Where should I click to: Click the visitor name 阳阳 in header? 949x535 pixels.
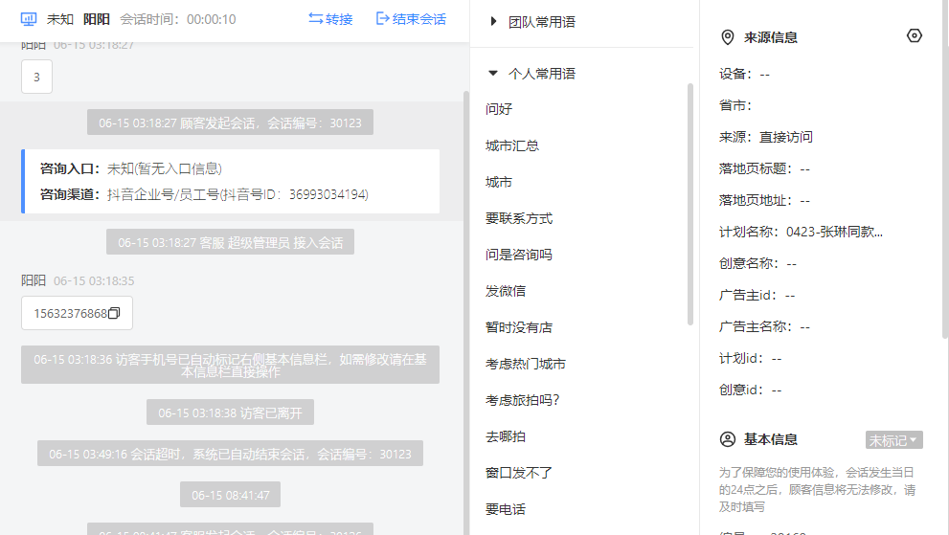(x=96, y=19)
